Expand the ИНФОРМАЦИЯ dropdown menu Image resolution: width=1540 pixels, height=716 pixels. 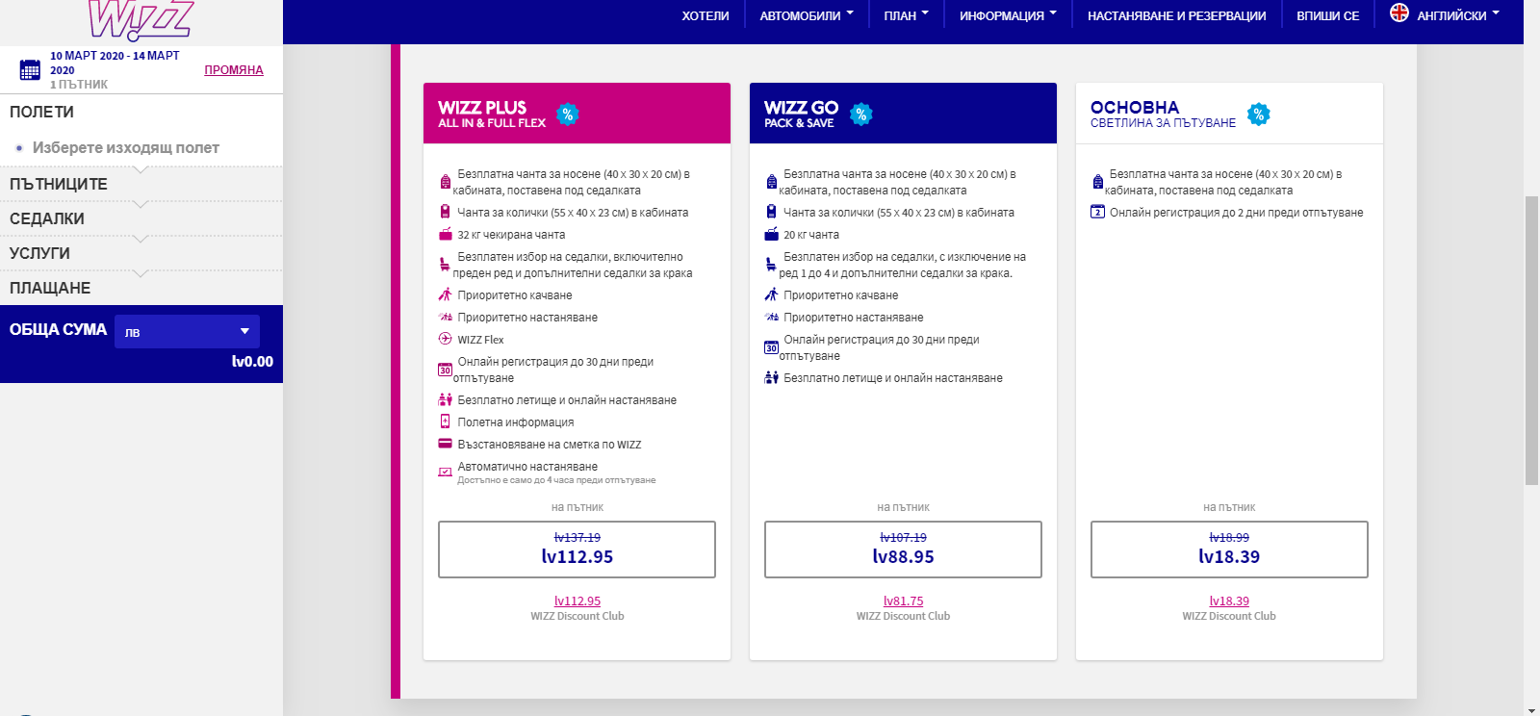coord(1007,15)
